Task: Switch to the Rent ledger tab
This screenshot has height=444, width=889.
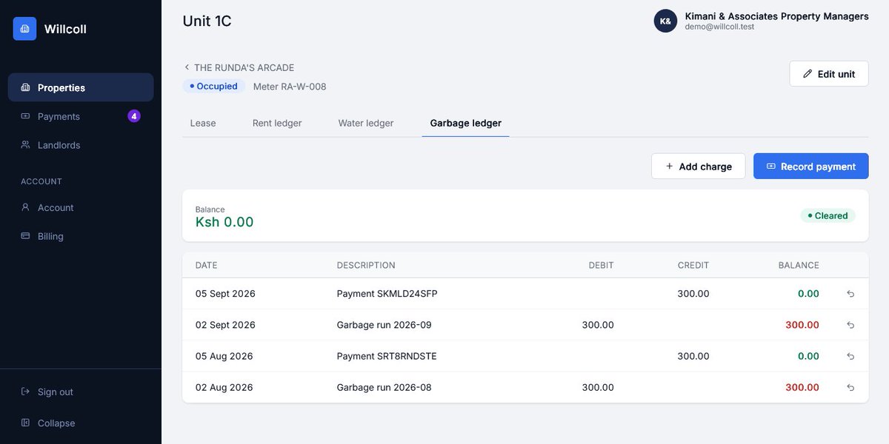Action: click(277, 123)
